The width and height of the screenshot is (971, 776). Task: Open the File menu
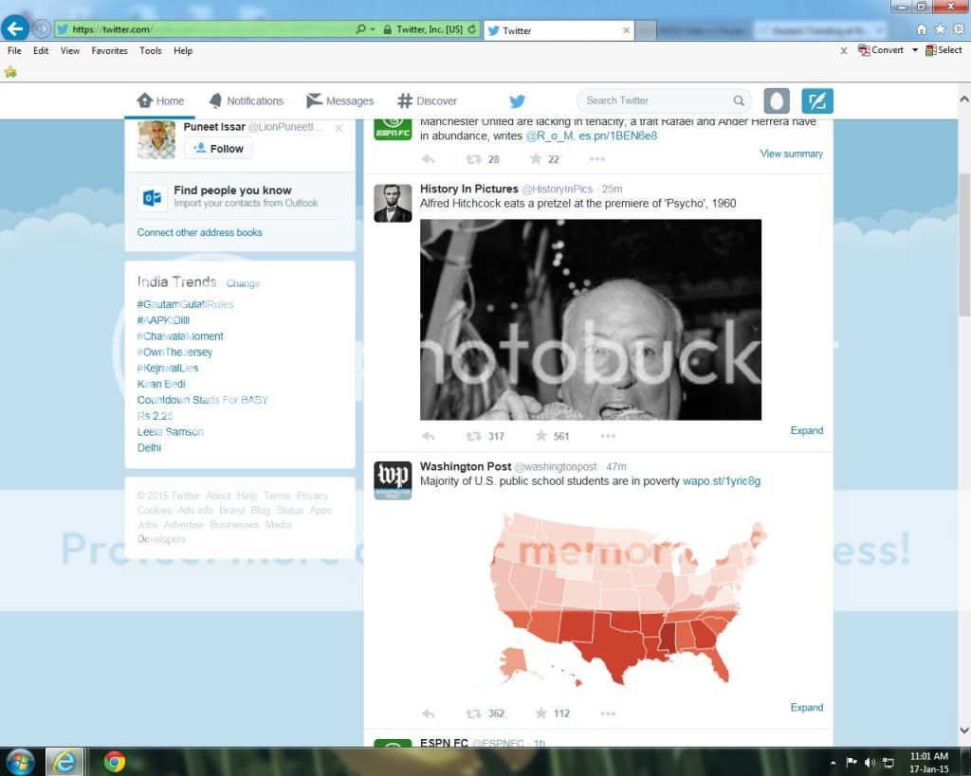click(x=14, y=51)
